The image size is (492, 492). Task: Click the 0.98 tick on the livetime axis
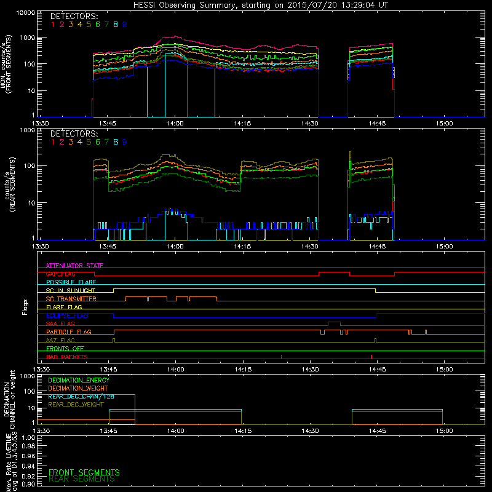pos(28,446)
